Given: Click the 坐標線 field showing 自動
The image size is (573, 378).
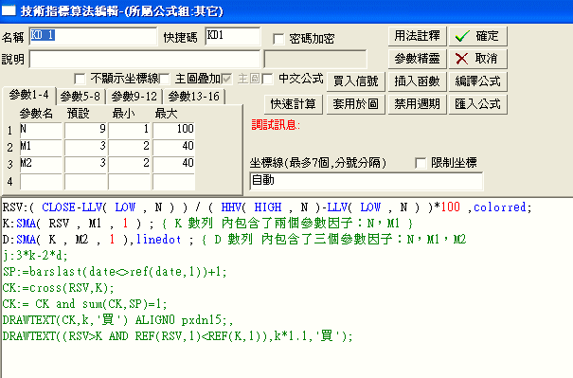Looking at the screenshot, I should (x=367, y=181).
